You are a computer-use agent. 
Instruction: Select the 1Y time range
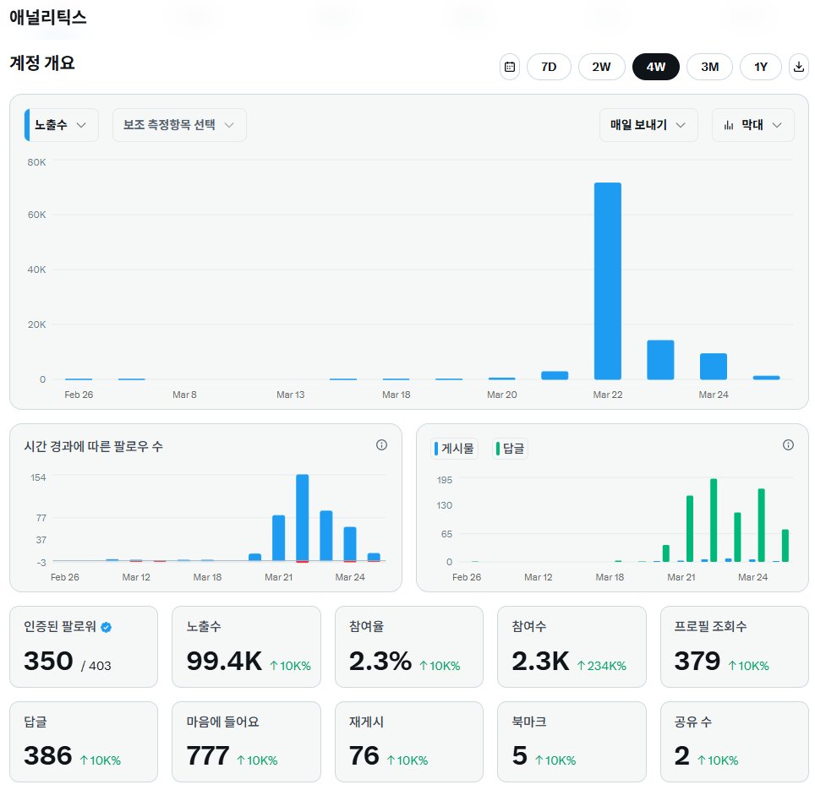(x=760, y=67)
